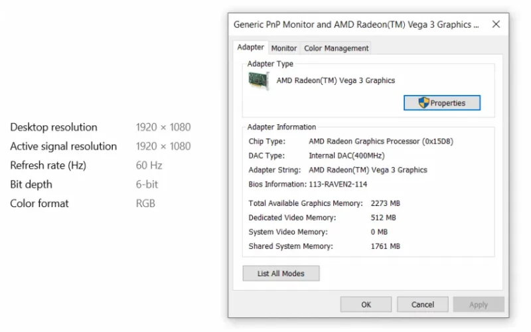Click the graphics adapter card icon
Image resolution: width=531 pixels, height=332 pixels.
tap(259, 80)
